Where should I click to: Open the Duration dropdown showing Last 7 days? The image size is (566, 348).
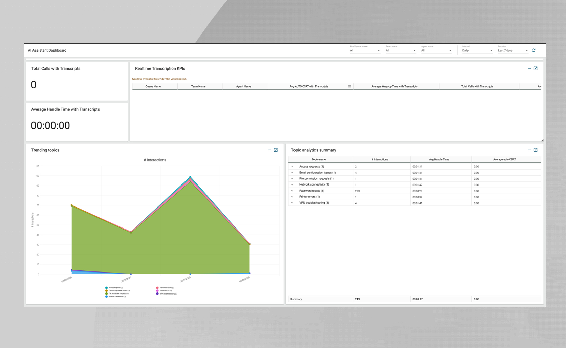tap(513, 51)
